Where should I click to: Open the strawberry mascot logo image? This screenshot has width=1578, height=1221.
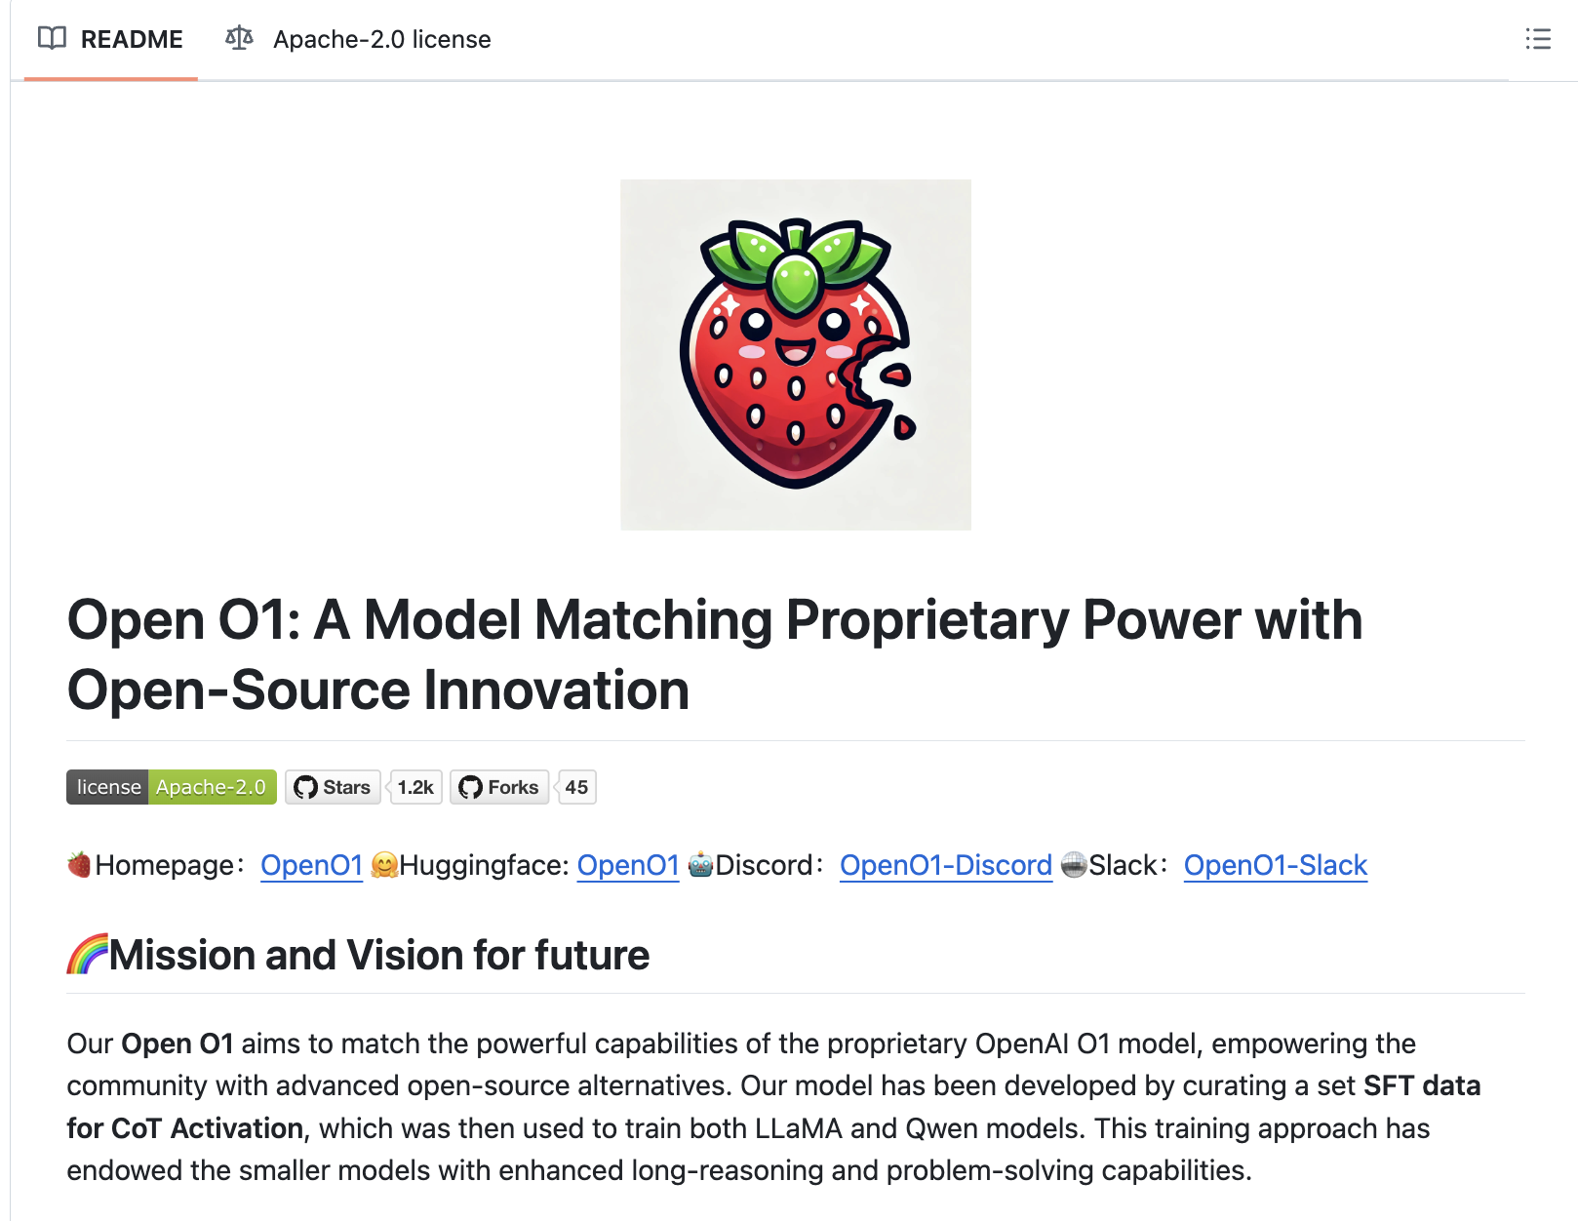pos(796,355)
